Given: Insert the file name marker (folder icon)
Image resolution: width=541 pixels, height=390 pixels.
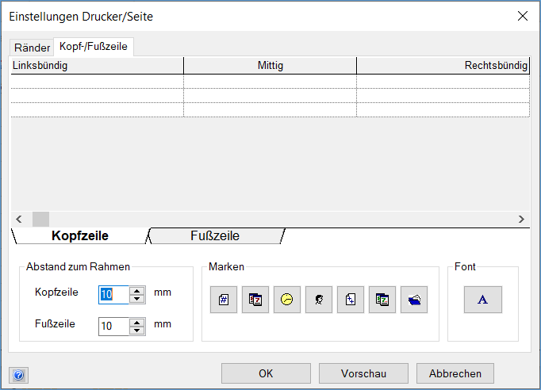Looking at the screenshot, I should point(413,300).
